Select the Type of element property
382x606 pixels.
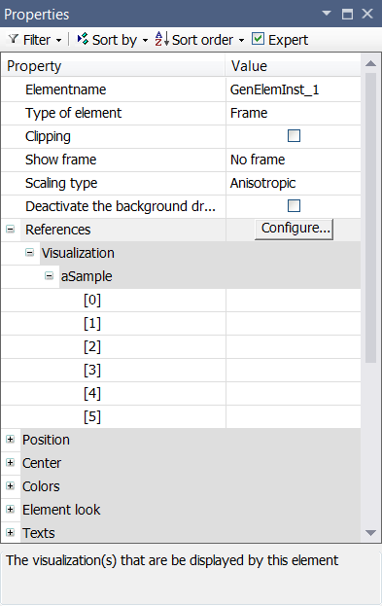coord(74,113)
